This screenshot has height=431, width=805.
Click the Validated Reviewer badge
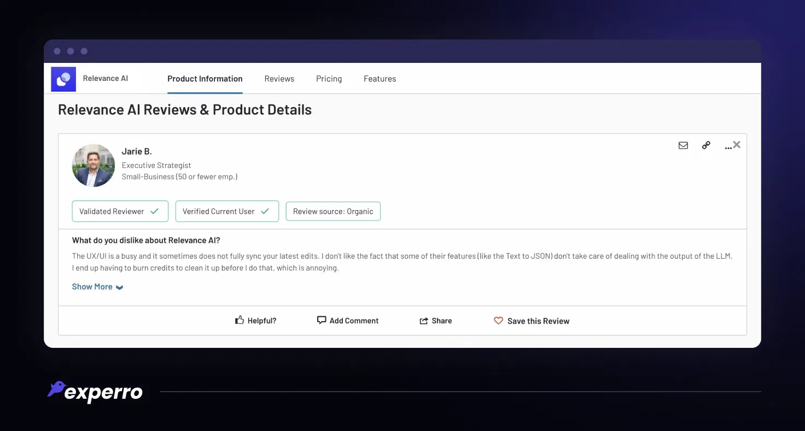120,211
